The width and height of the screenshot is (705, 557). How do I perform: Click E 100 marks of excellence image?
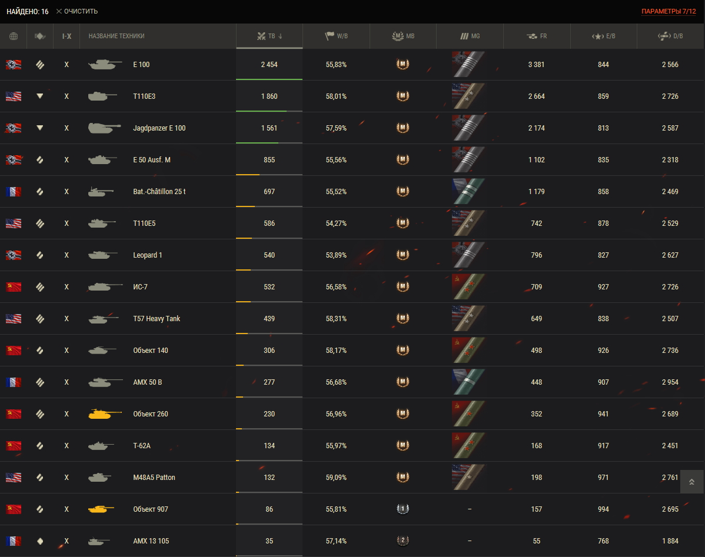468,64
